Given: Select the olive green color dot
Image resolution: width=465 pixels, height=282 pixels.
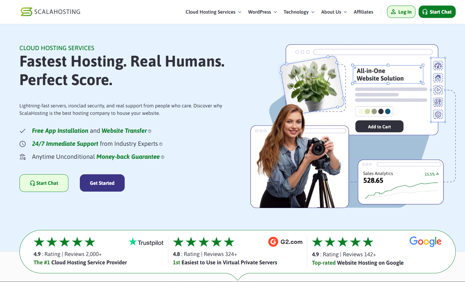Looking at the screenshot, I should tap(374, 111).
